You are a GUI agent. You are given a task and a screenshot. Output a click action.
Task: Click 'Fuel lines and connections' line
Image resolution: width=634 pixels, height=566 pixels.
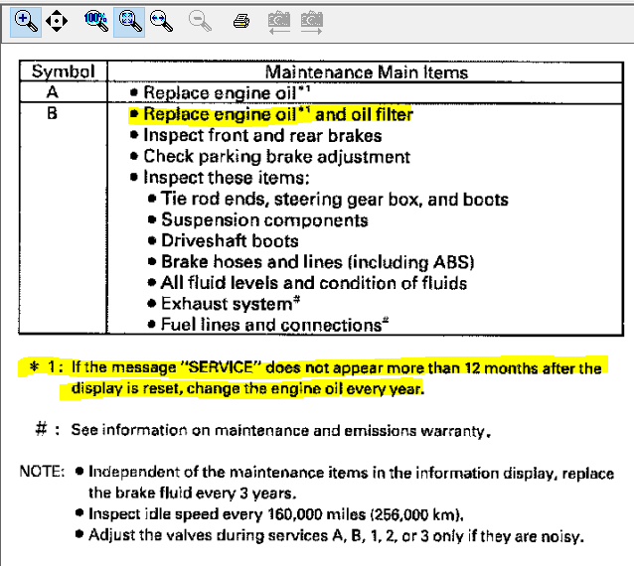pyautogui.click(x=268, y=325)
